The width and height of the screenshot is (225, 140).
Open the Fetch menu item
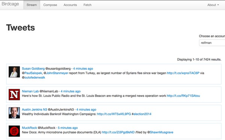87,5
